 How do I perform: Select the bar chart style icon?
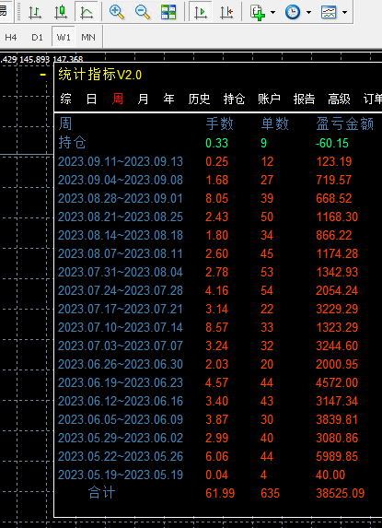pyautogui.click(x=35, y=12)
